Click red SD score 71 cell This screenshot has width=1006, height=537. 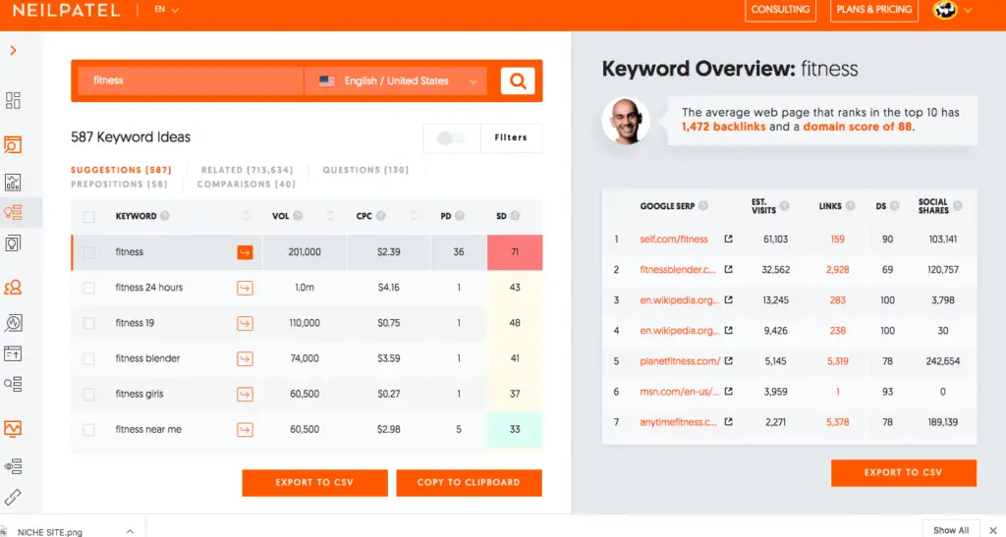[515, 252]
